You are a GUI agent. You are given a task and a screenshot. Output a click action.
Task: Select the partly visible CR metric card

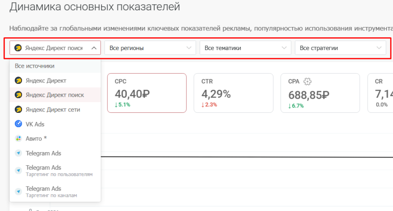click(x=380, y=93)
